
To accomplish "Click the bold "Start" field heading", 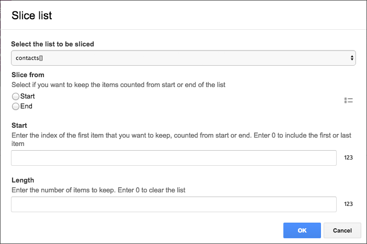I will [x=19, y=126].
